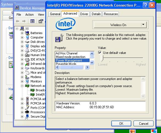The height and width of the screenshot is (133, 161).
Task: Expand the Batteries tree node
Action: click(22, 33)
